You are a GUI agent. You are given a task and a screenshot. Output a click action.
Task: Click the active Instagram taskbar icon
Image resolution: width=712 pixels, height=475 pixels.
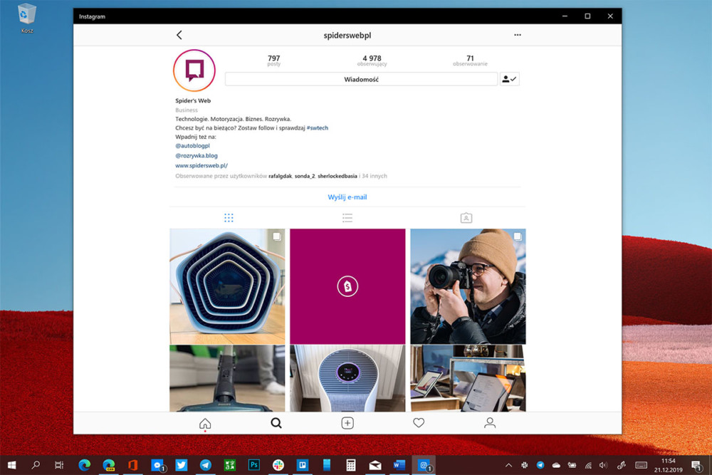(x=424, y=465)
